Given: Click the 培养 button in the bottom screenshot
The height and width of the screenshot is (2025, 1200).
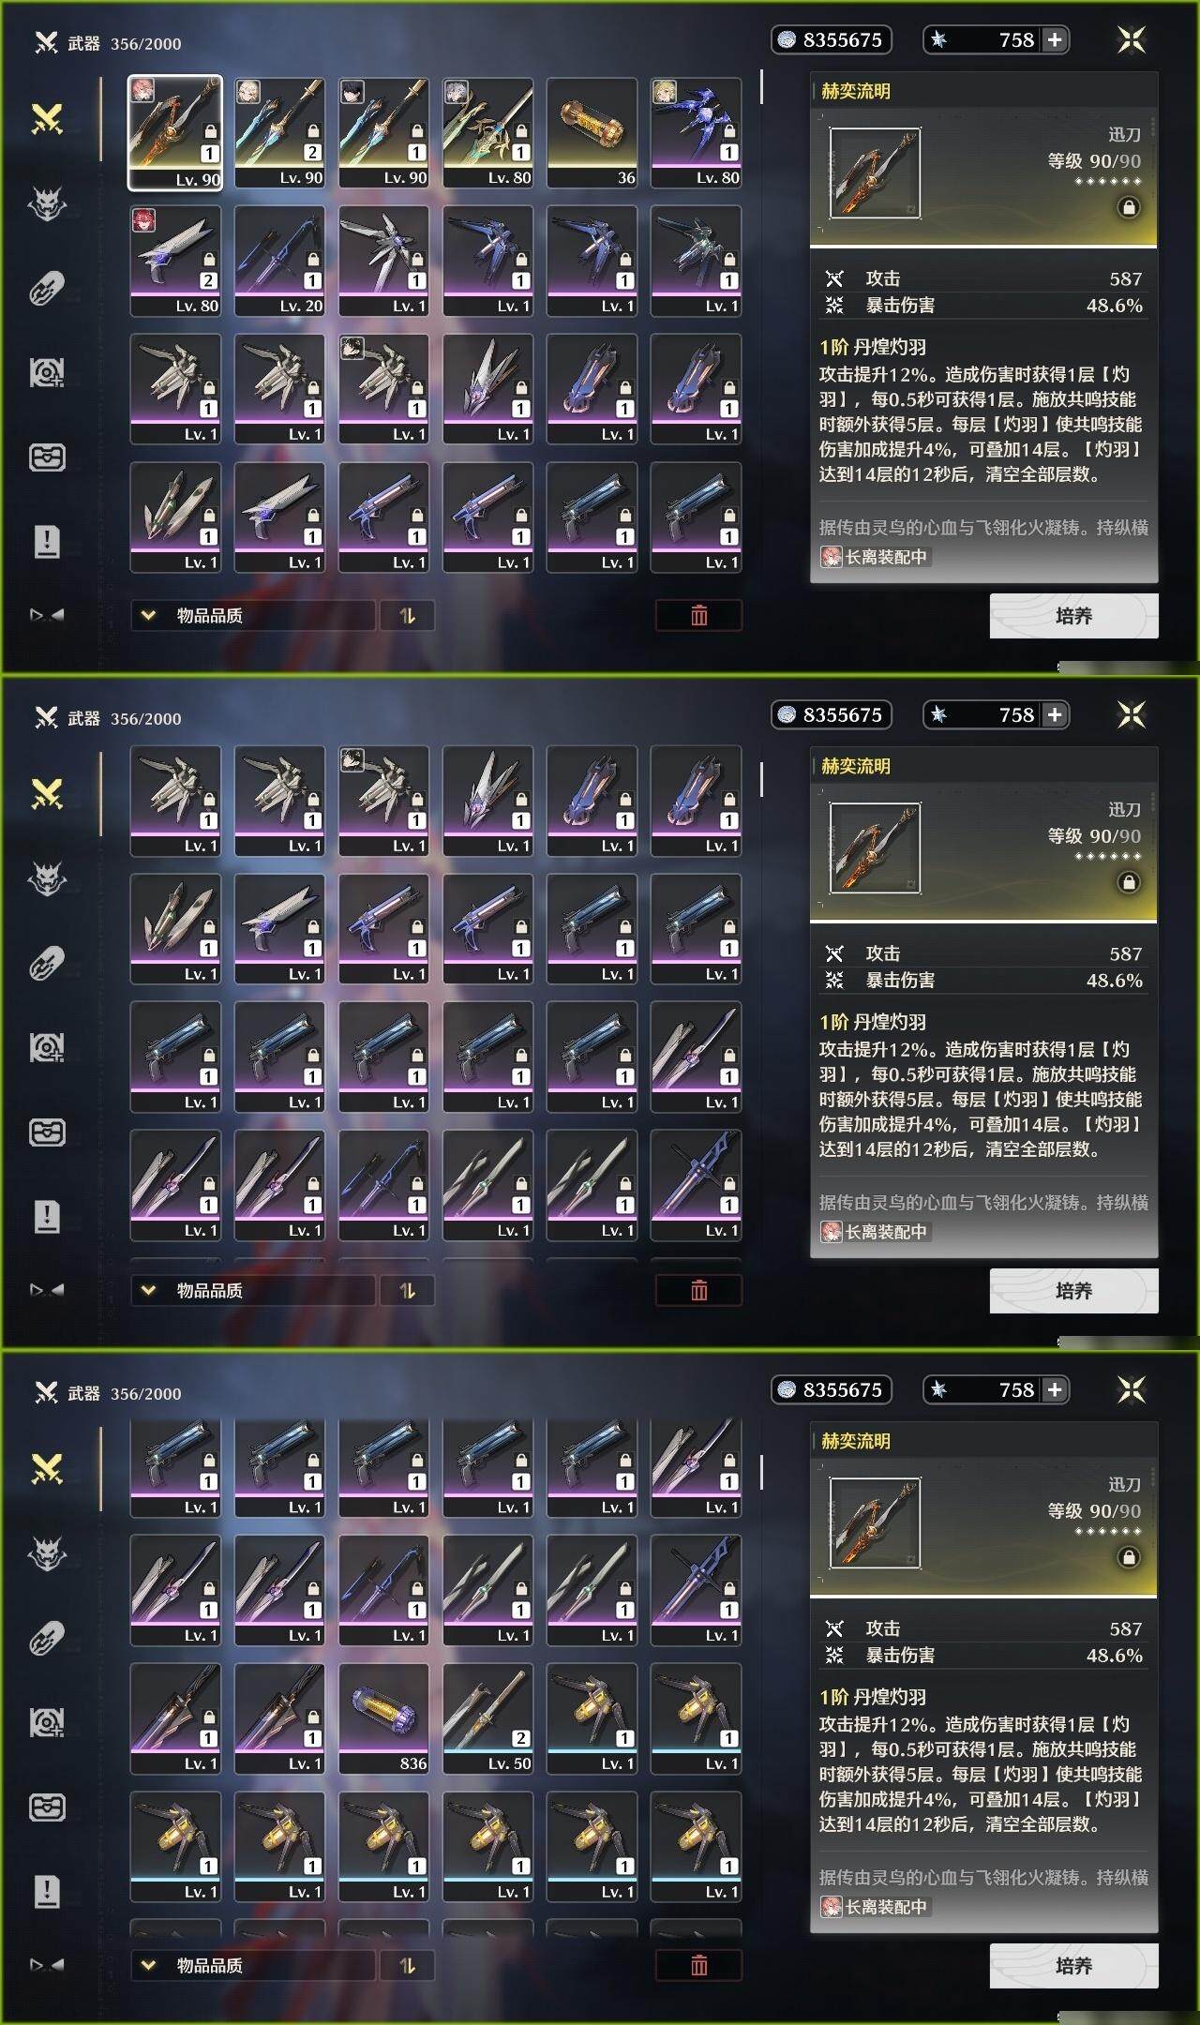Looking at the screenshot, I should coord(1074,1966).
